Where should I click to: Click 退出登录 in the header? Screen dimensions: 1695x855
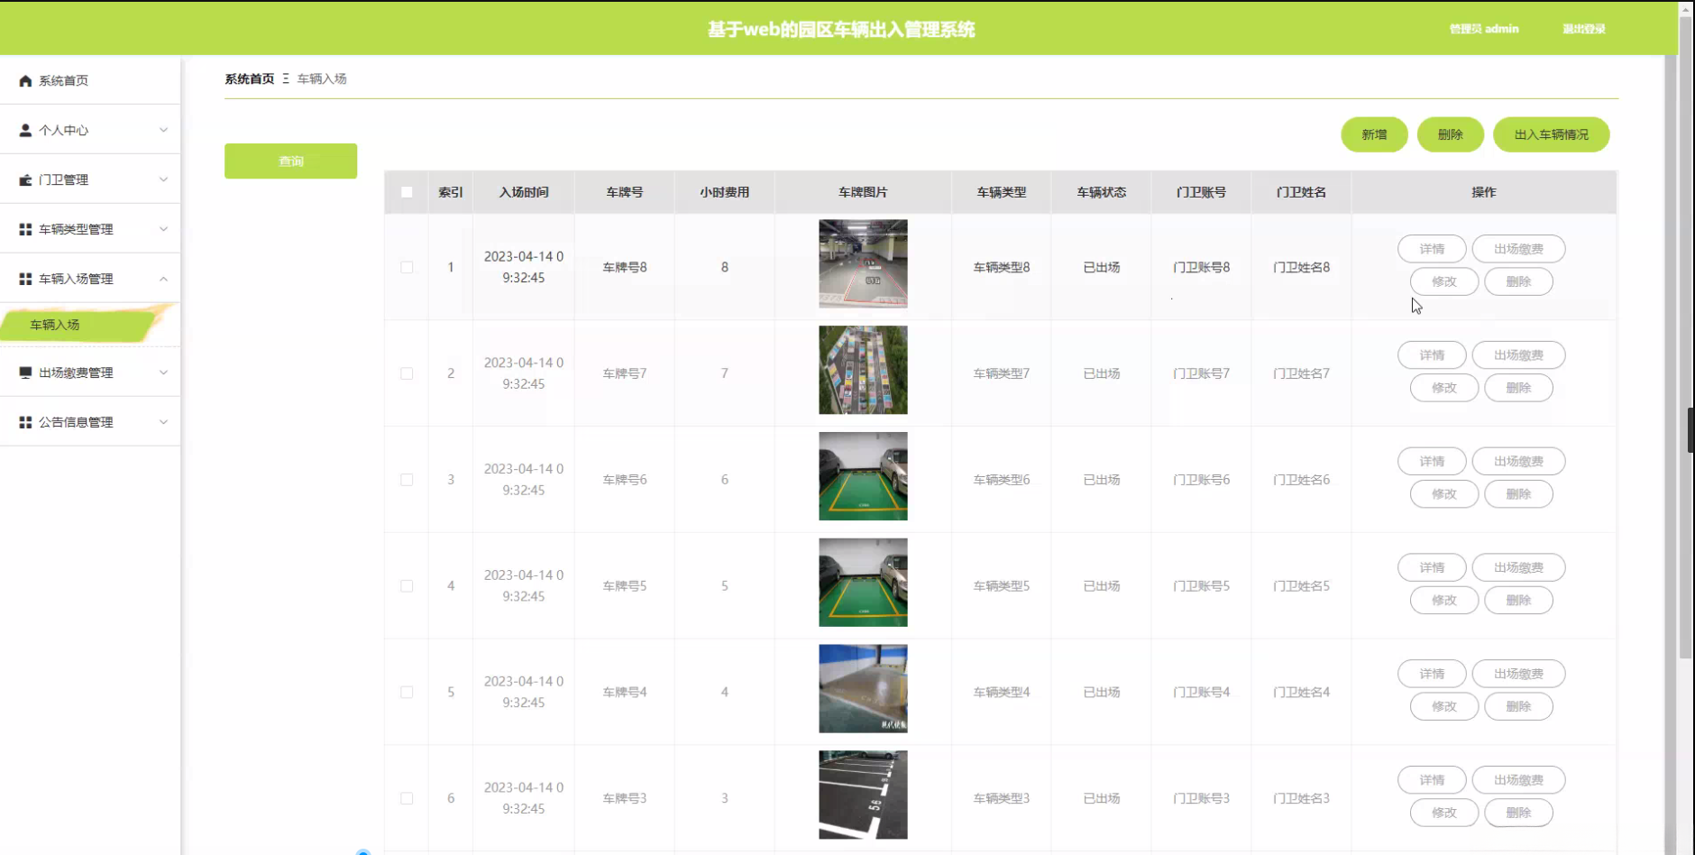(x=1583, y=29)
